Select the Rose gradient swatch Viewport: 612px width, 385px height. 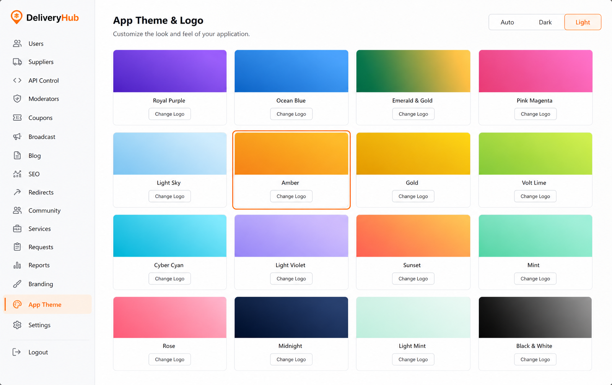[x=170, y=317]
